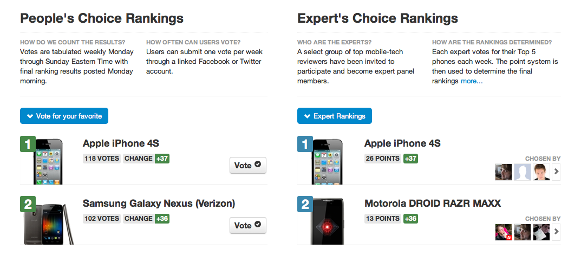Click third expert avatar for DROID RAZR MAXX
Image resolution: width=581 pixels, height=256 pixels.
[540, 232]
